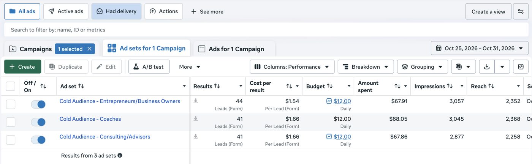Open Amount spent column options caret
The image size is (532, 164).
tap(405, 86)
